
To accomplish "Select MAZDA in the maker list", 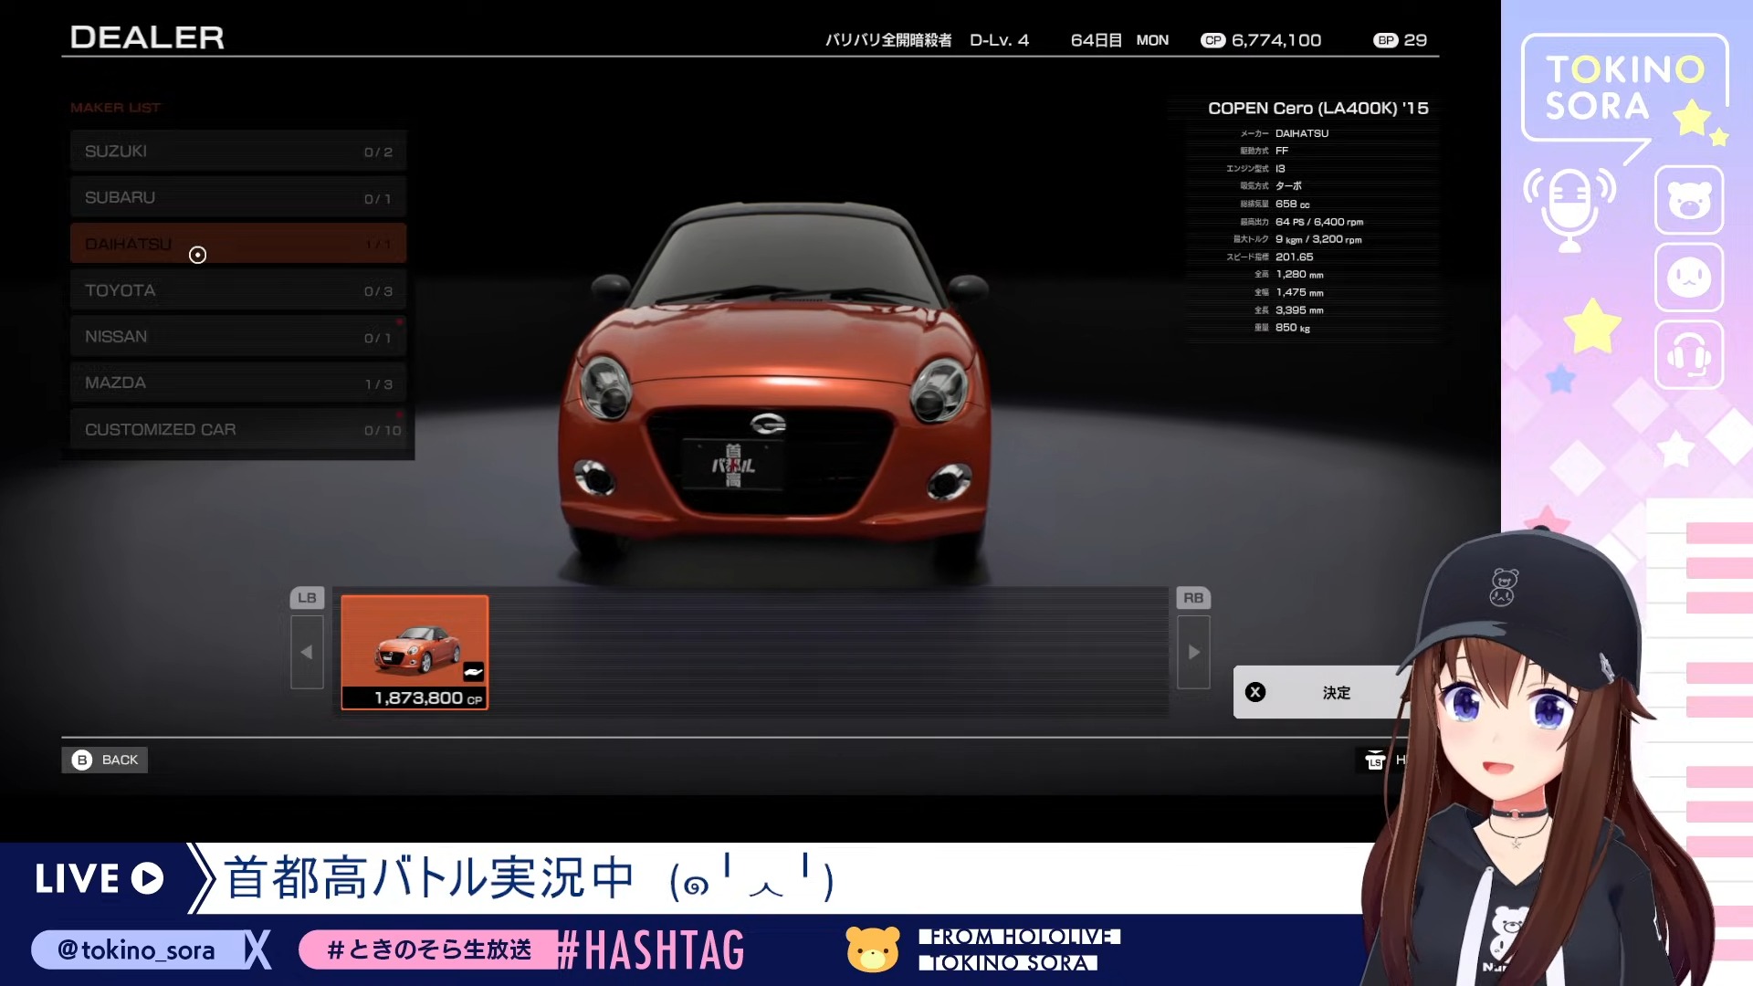I will (x=238, y=383).
